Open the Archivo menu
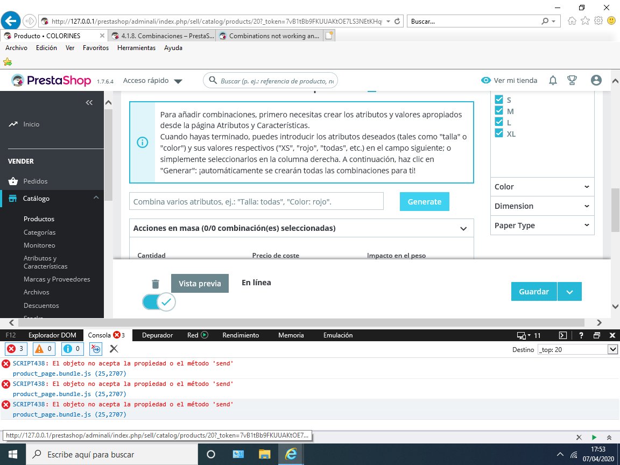Image resolution: width=620 pixels, height=465 pixels. coord(16,48)
